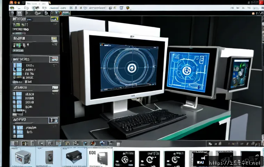This screenshot has width=264, height=167.
Task: Click the stacked disk icon in the white toolbar
Action: click(110, 8)
